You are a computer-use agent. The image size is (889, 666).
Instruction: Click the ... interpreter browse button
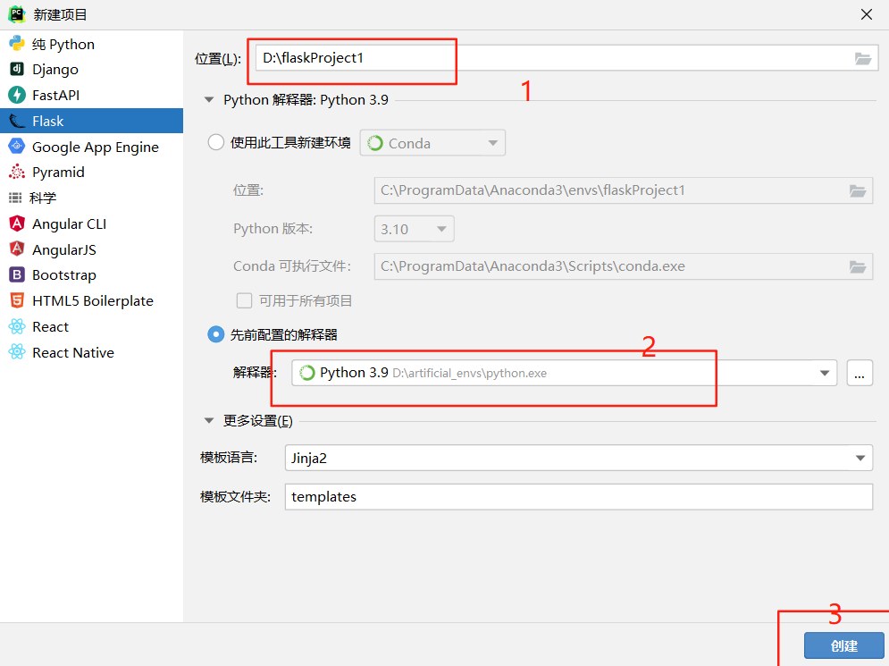[860, 373]
